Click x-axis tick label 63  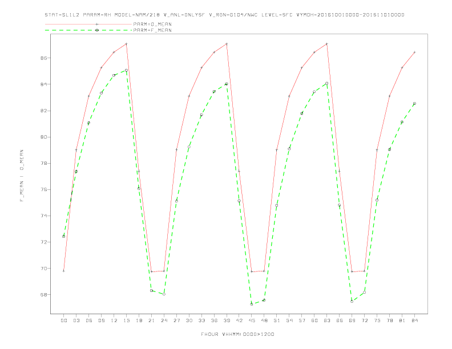327,320
